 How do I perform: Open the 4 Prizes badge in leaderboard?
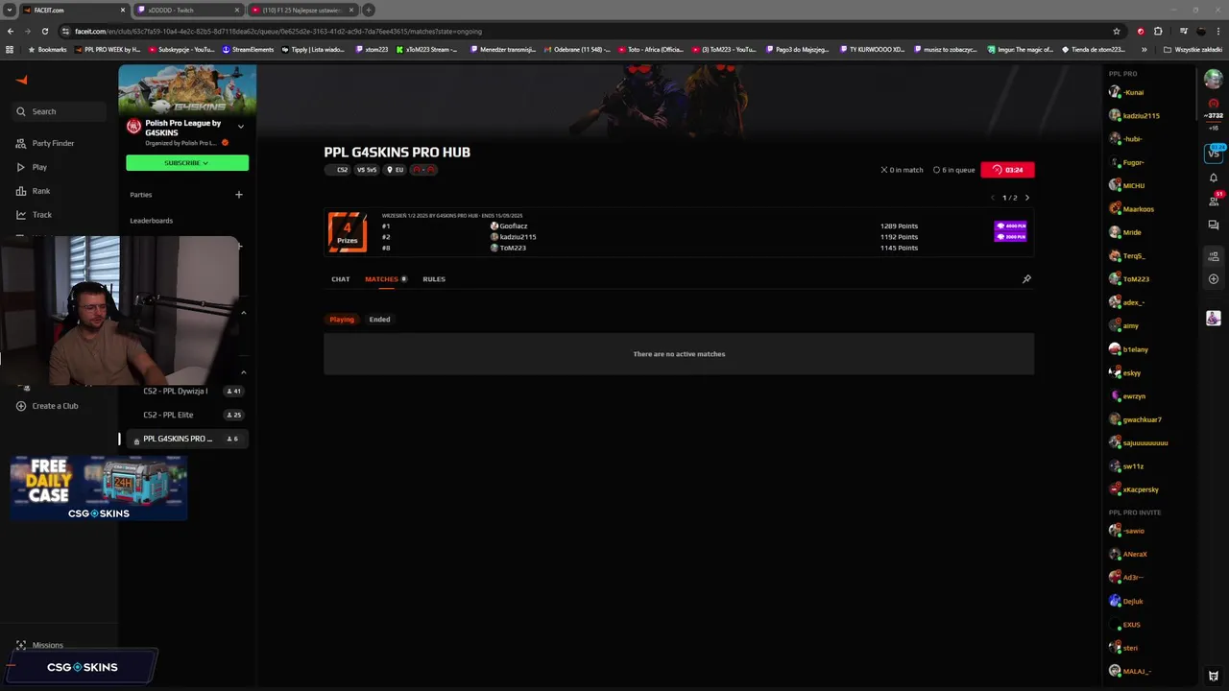point(348,232)
